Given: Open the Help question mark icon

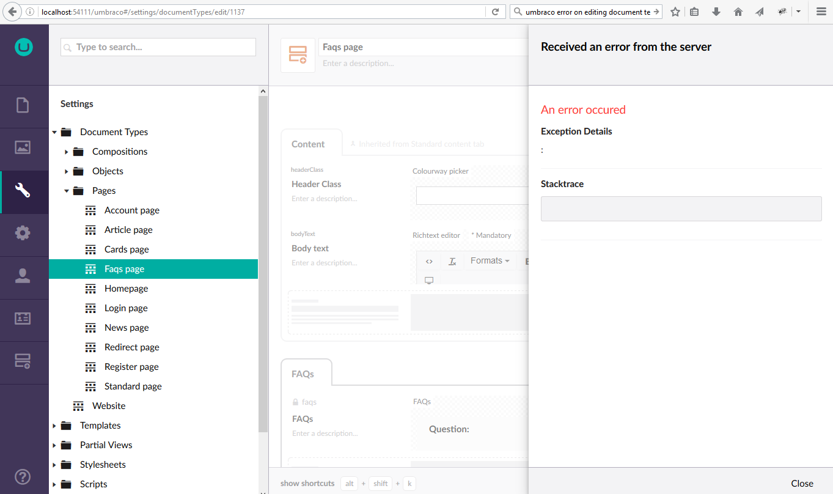Looking at the screenshot, I should coord(23,476).
